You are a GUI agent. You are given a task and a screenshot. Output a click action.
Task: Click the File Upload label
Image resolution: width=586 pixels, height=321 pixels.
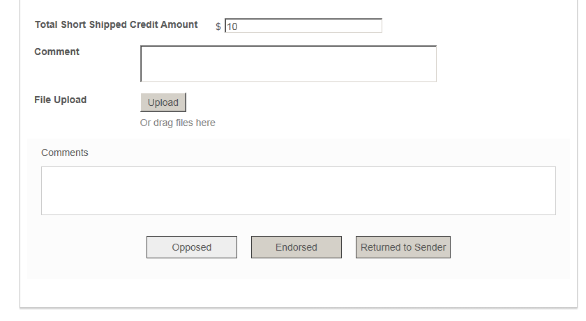coord(60,100)
